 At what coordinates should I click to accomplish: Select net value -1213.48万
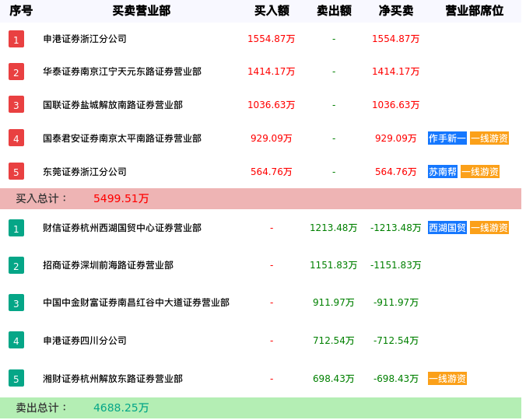coord(396,228)
